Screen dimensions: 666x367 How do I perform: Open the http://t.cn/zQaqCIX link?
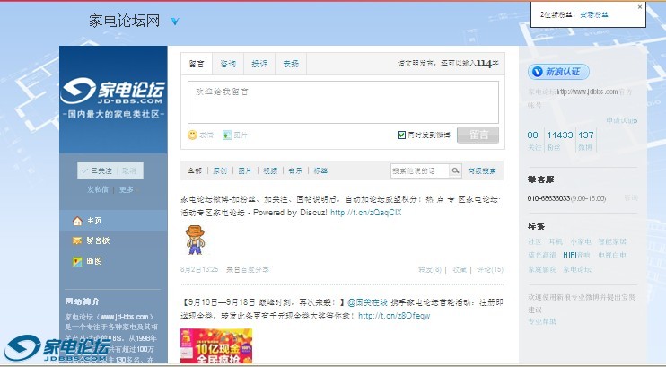coord(365,213)
